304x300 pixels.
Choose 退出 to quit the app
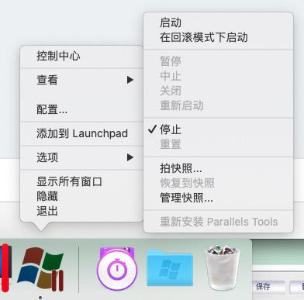[81, 211]
